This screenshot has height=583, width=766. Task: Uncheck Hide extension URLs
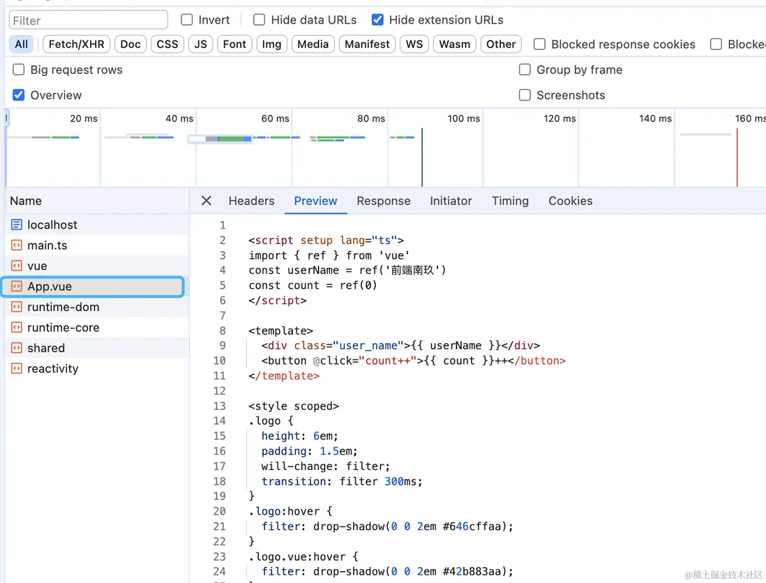(x=377, y=20)
